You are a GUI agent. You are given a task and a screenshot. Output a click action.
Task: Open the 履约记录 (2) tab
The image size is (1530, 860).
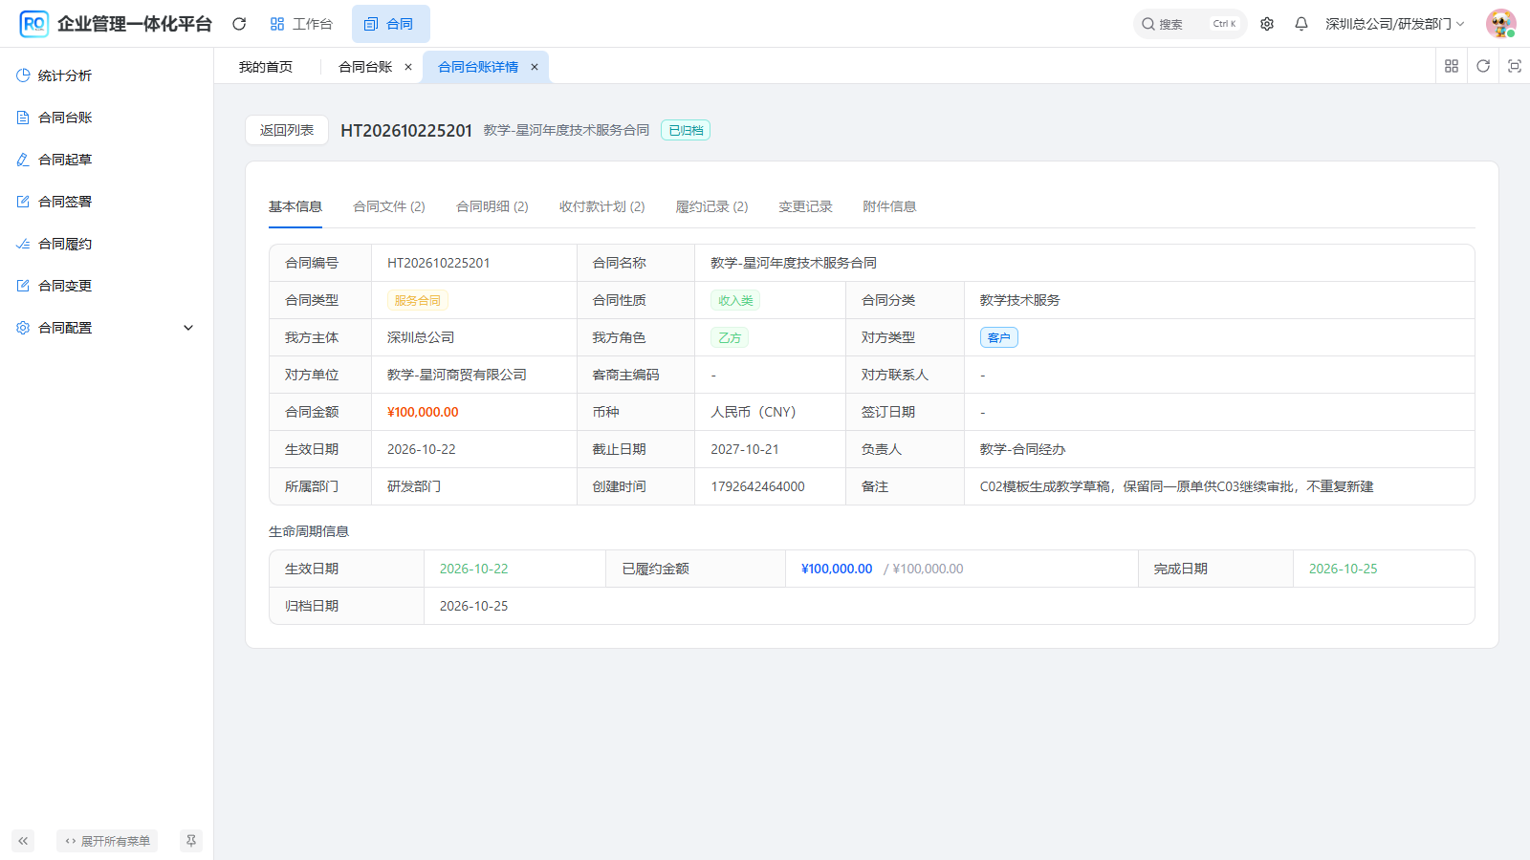(x=712, y=206)
